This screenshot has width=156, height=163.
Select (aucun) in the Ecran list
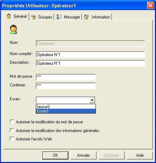click(x=66, y=107)
